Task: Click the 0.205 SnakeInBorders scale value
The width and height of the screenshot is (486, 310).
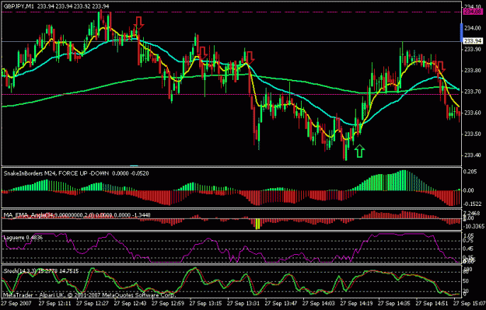Action: click(470, 172)
